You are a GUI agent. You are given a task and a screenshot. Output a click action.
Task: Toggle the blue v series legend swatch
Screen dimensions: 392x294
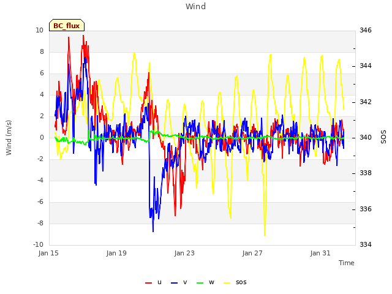click(174, 283)
